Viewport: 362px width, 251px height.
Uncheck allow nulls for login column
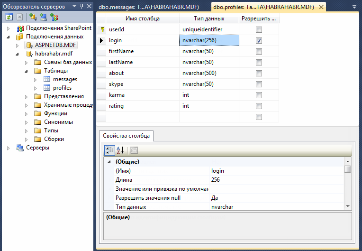[259, 40]
